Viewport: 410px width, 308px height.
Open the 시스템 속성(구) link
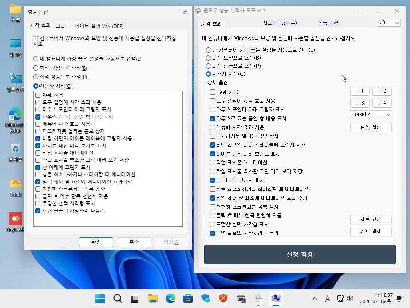coord(280,23)
